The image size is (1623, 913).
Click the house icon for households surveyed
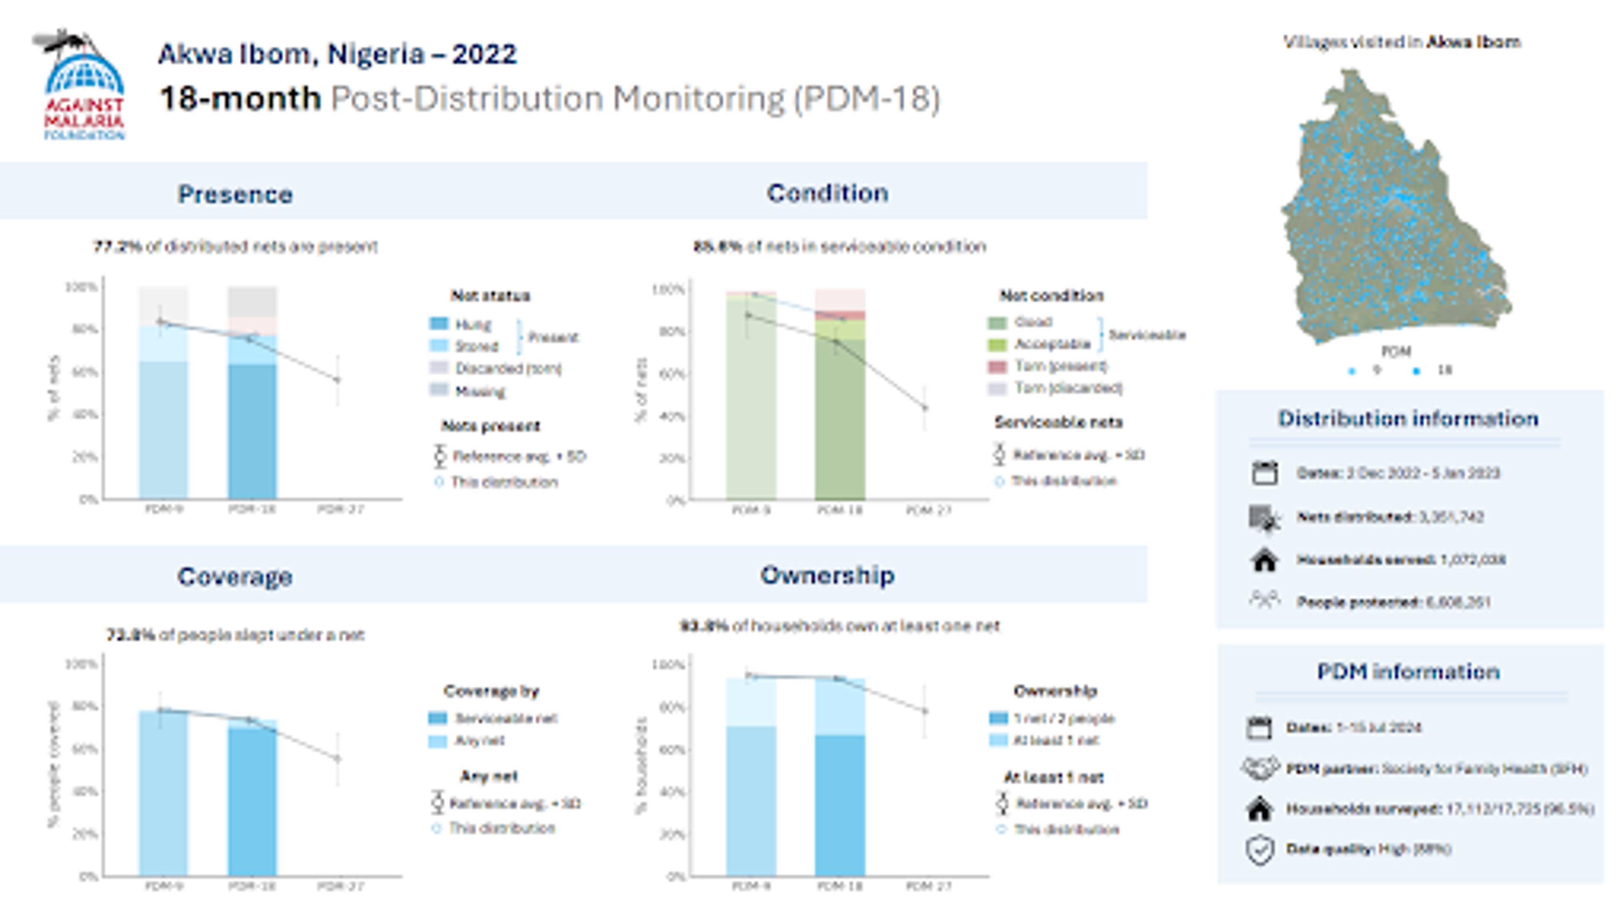(x=1260, y=809)
